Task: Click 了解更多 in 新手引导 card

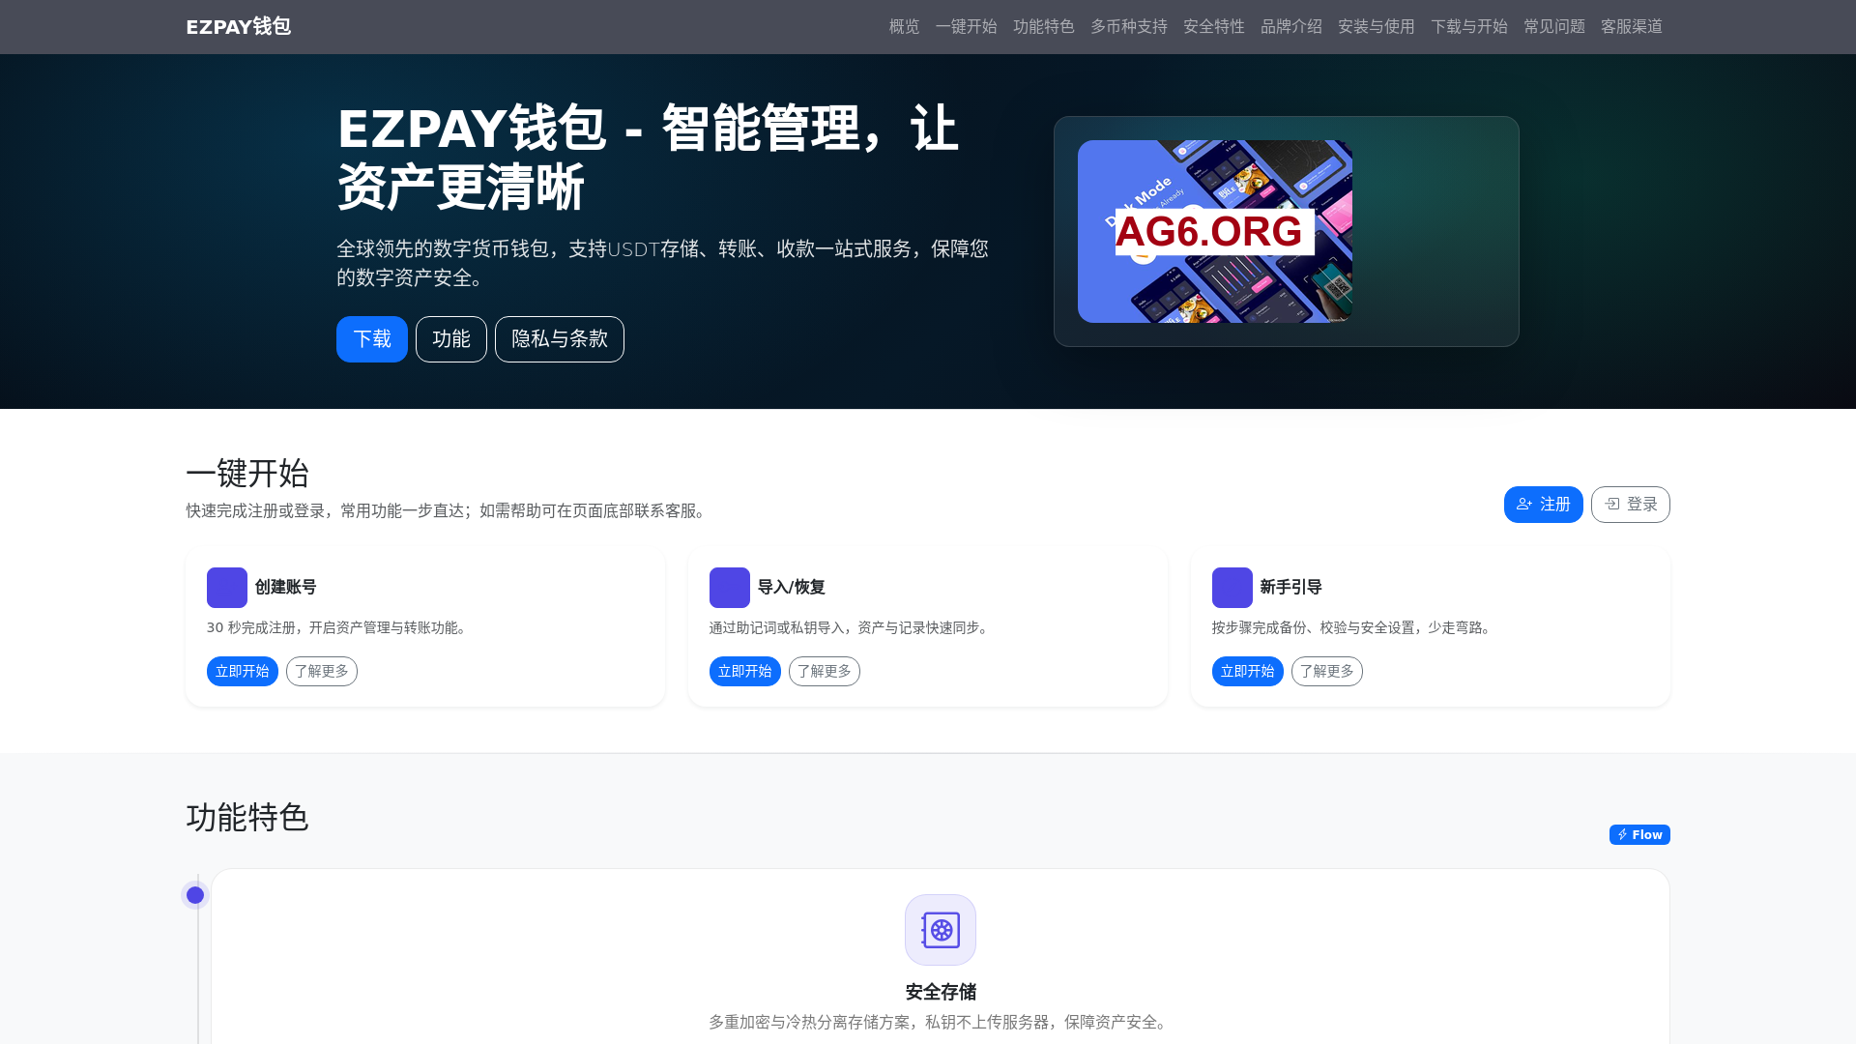Action: coord(1327,672)
